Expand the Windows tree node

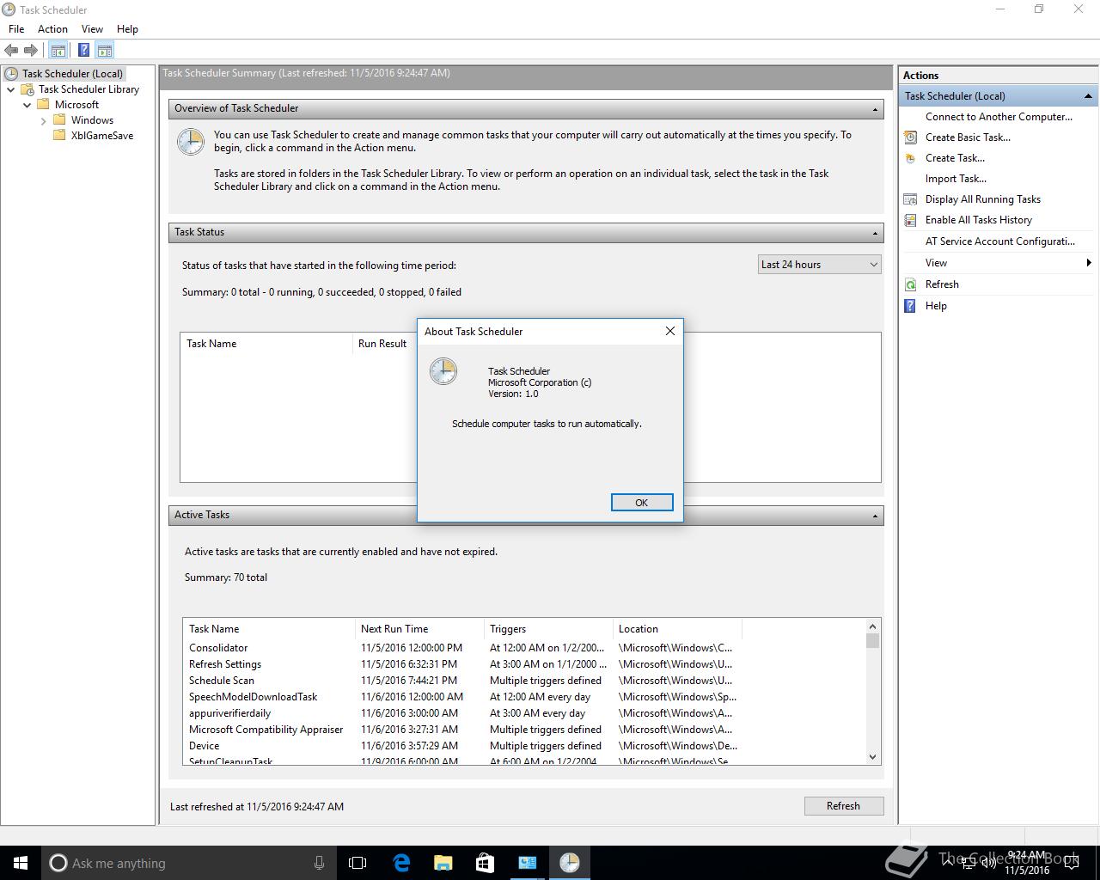43,120
